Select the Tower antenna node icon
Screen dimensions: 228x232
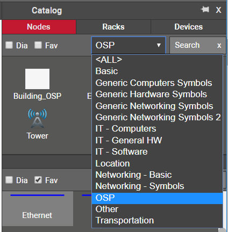[37, 118]
